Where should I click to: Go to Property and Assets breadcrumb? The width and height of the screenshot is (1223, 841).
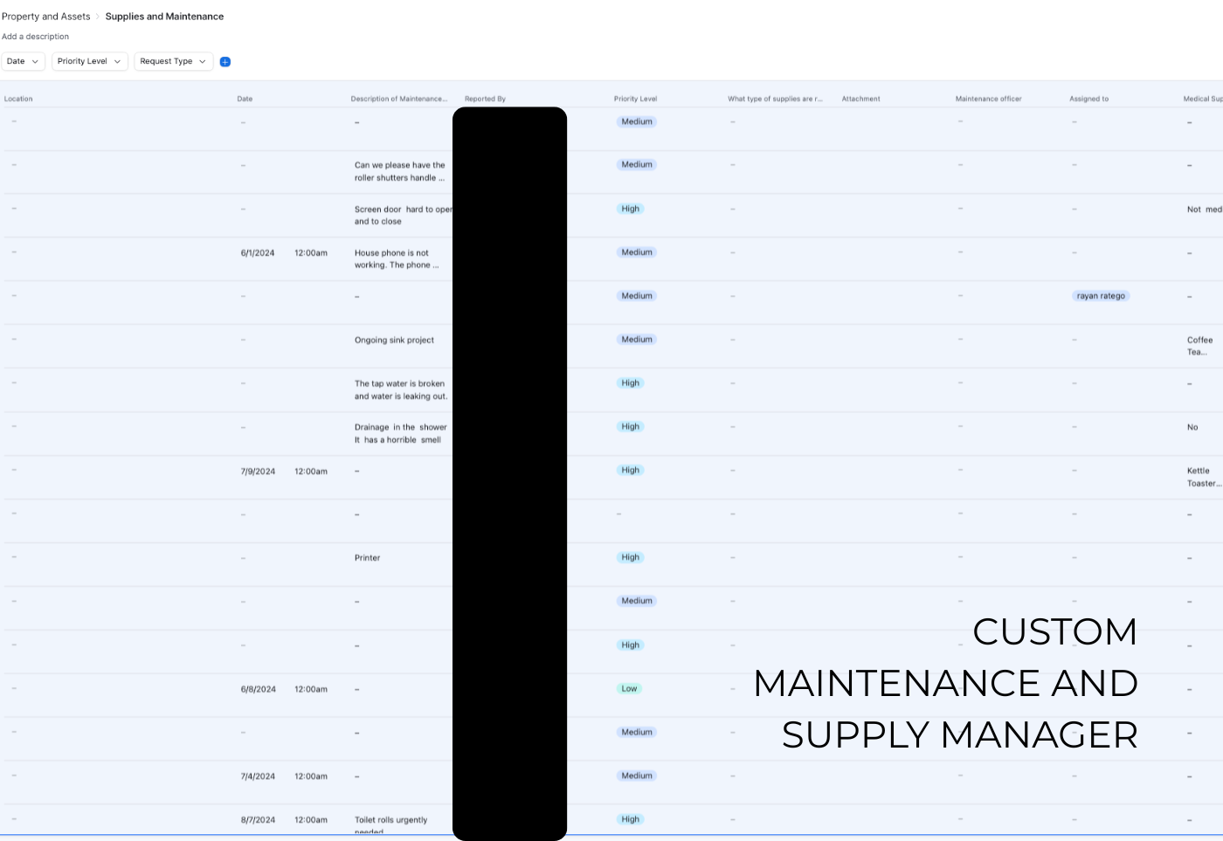point(46,17)
